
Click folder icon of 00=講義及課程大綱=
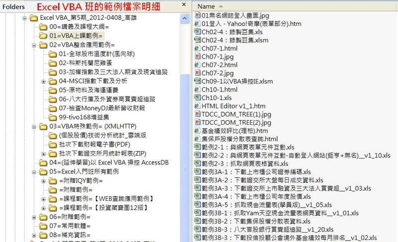(43, 27)
